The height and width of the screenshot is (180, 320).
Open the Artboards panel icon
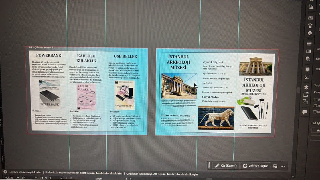[305, 101]
